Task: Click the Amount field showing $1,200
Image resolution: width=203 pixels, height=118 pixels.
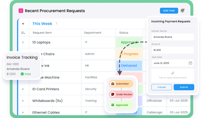Action: pyautogui.click(x=173, y=50)
